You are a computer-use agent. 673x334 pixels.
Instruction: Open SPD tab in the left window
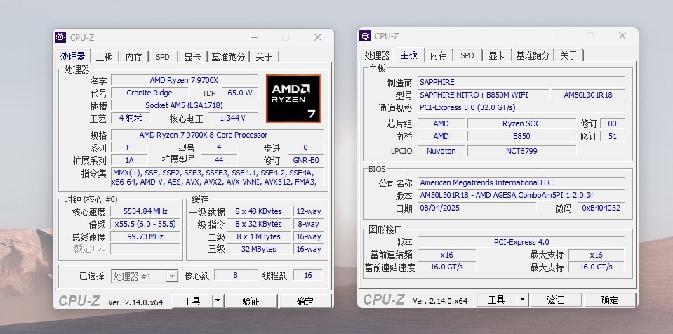(x=163, y=57)
